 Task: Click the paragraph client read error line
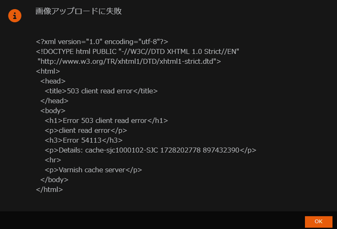pyautogui.click(x=86, y=131)
